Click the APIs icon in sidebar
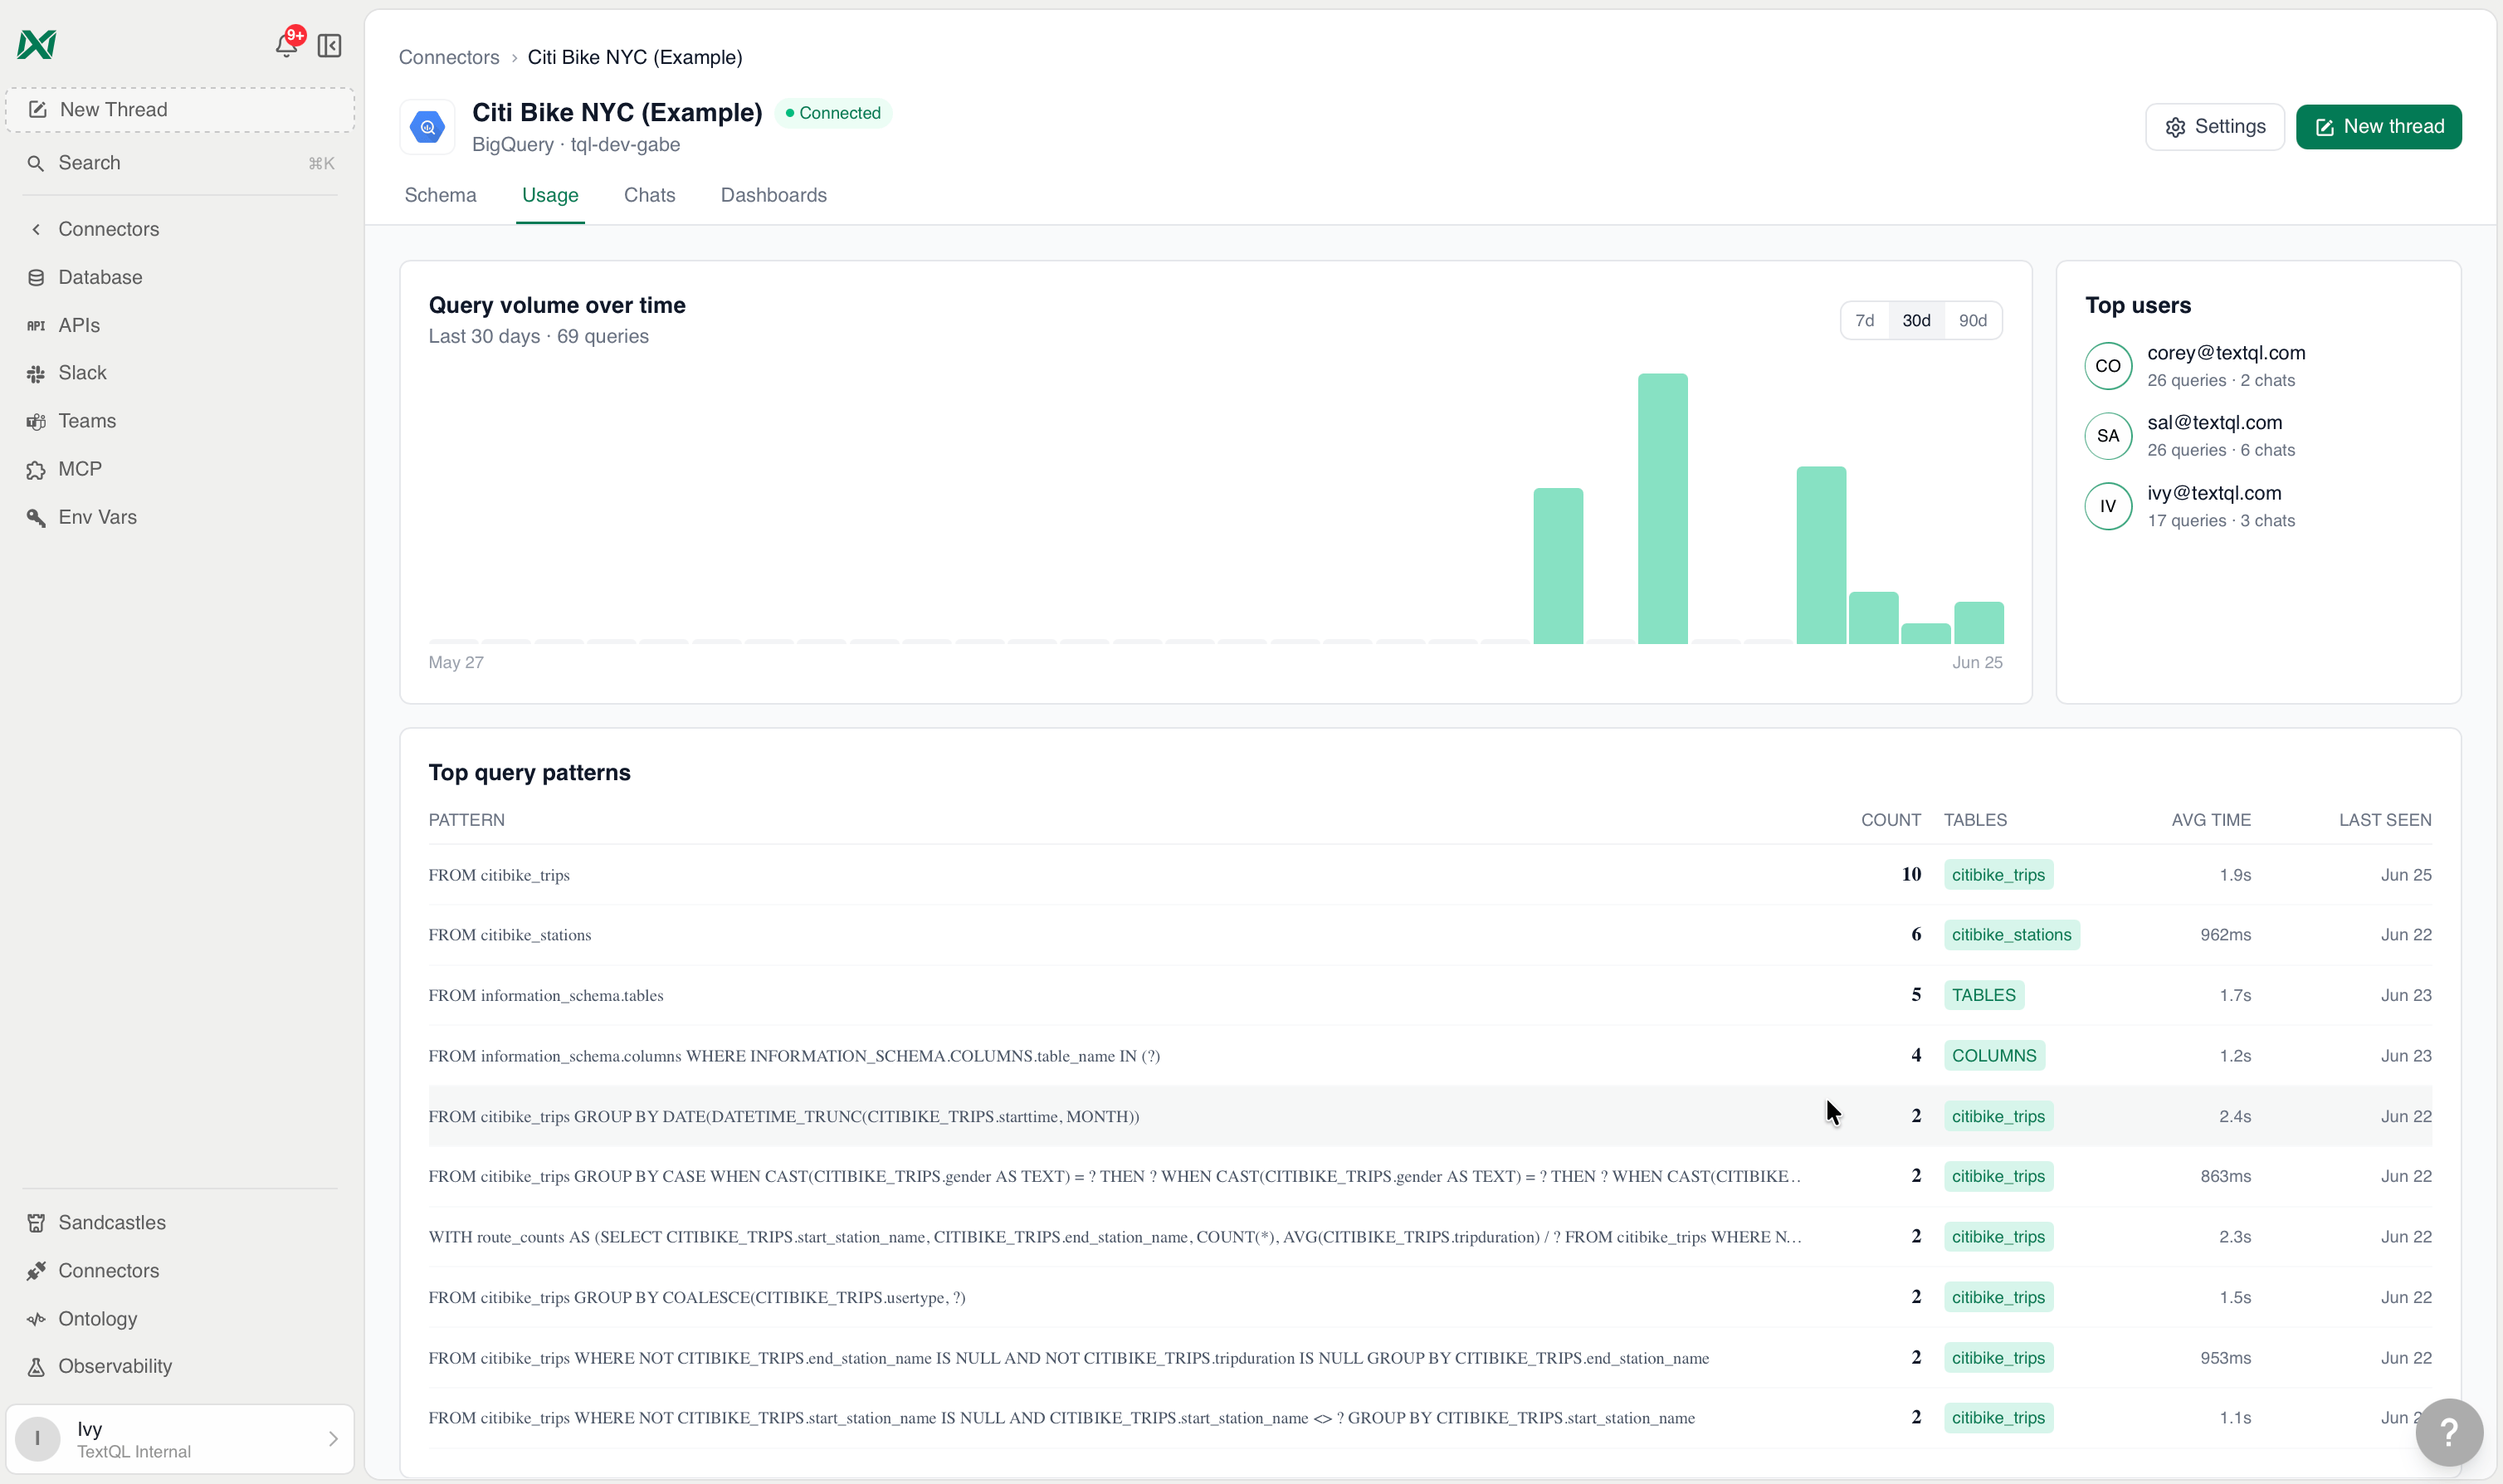 coord(36,325)
